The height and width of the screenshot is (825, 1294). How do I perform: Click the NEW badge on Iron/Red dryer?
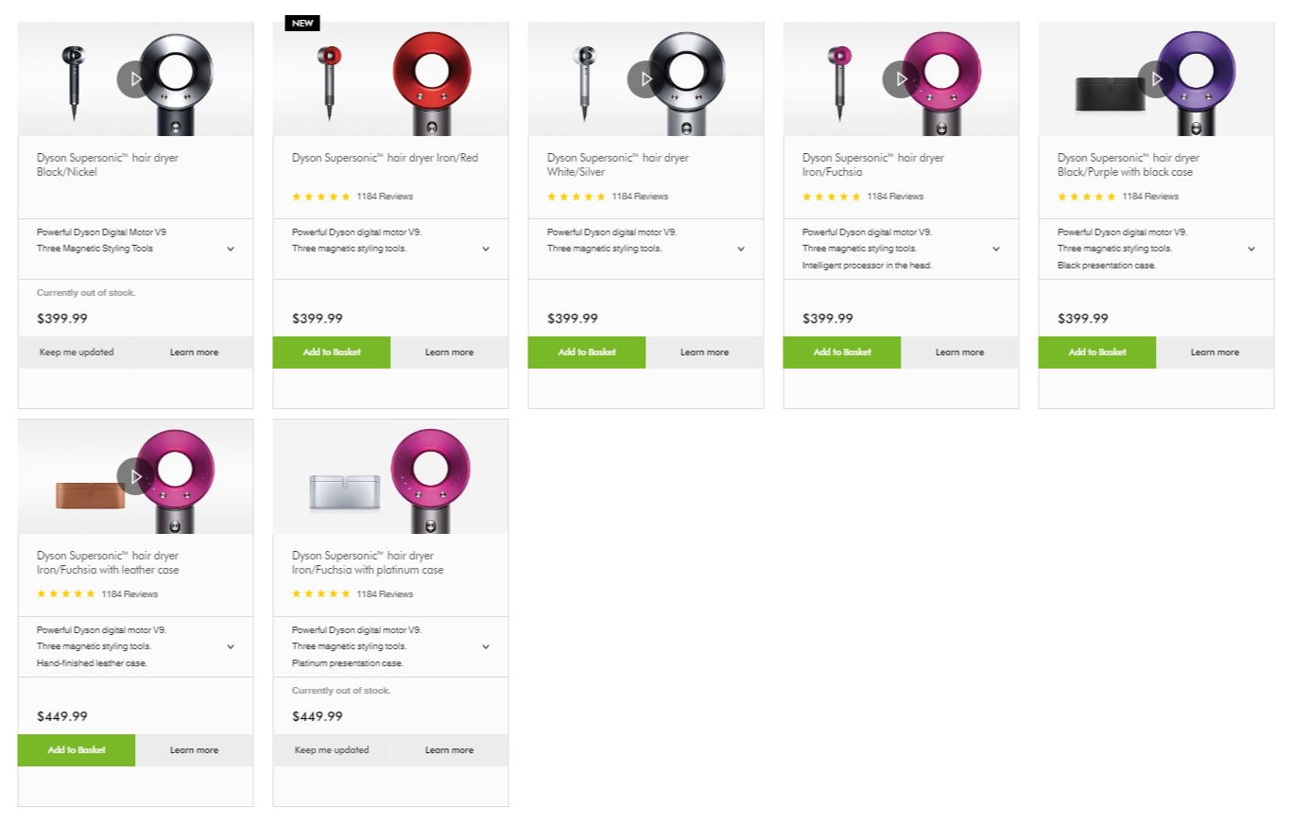pos(302,24)
